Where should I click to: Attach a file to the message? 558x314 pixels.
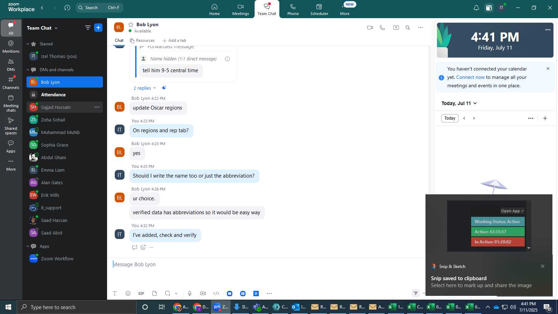[154, 293]
